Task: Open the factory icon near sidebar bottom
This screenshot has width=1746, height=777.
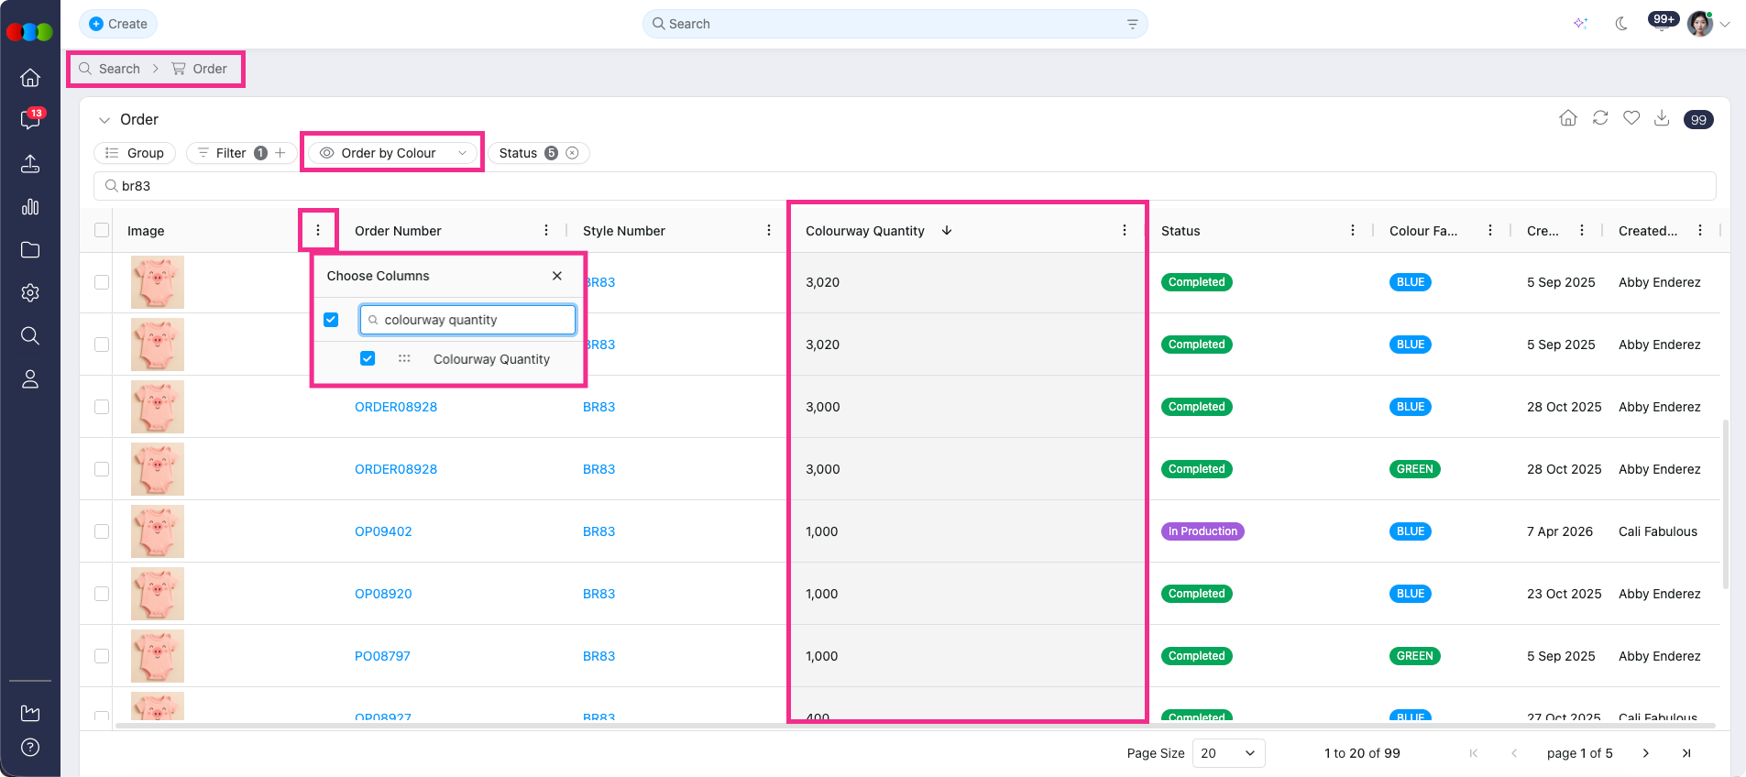Action: 30,713
